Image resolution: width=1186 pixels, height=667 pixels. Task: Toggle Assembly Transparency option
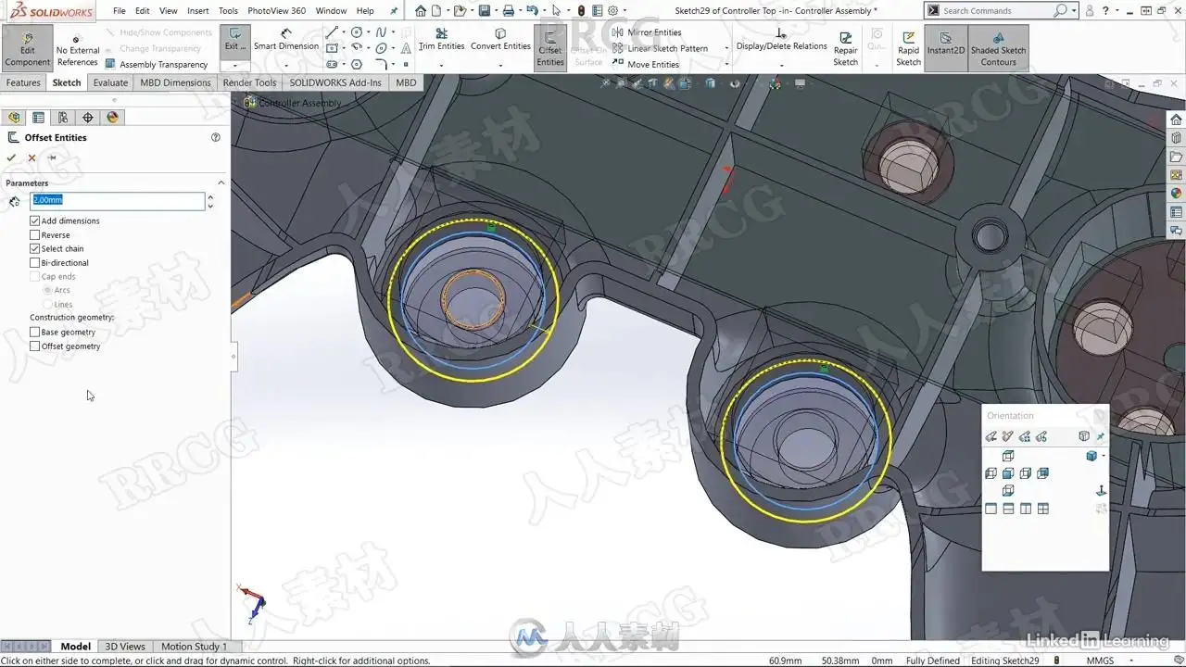pyautogui.click(x=156, y=64)
